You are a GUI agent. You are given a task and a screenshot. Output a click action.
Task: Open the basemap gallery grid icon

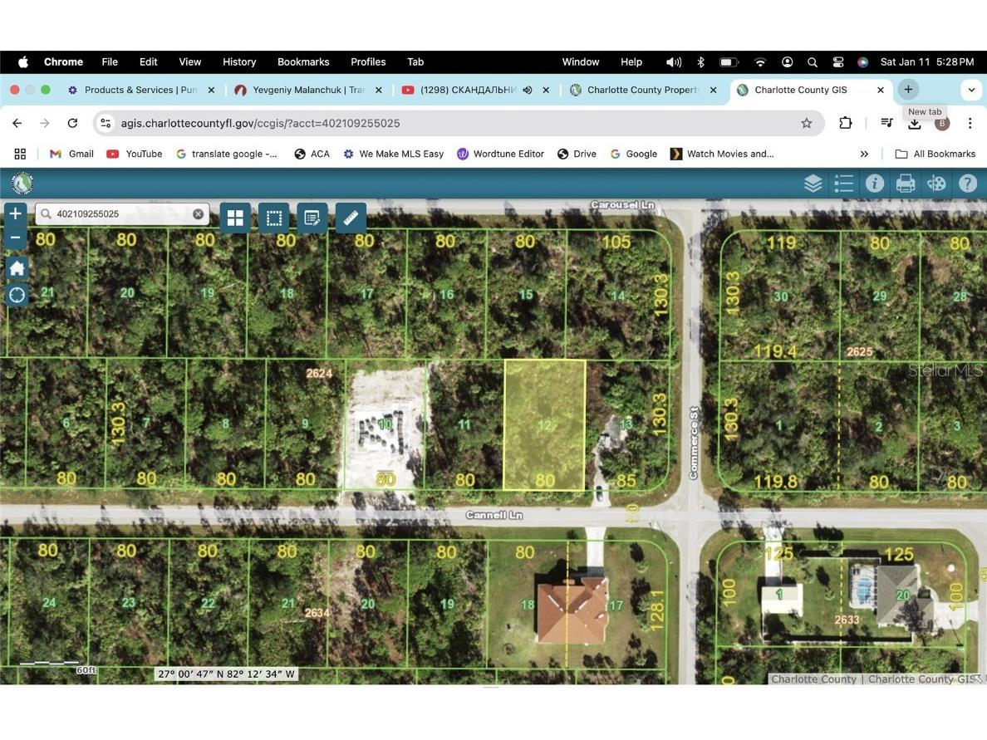point(235,218)
